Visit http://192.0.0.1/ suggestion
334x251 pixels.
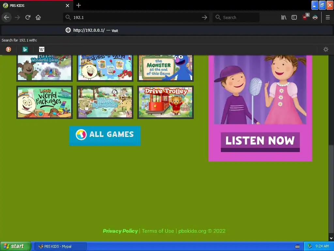(x=167, y=30)
